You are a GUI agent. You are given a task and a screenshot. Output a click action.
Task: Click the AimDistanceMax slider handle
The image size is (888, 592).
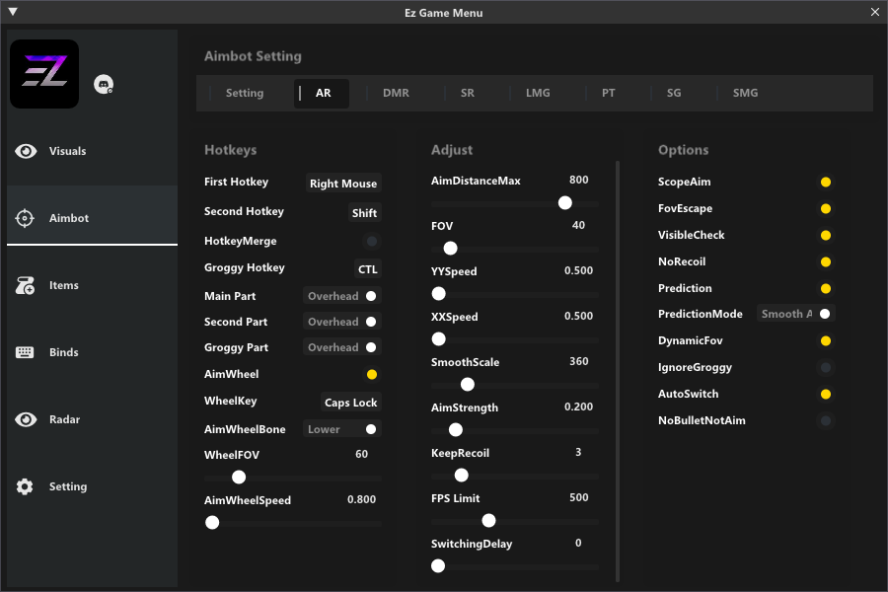(564, 203)
